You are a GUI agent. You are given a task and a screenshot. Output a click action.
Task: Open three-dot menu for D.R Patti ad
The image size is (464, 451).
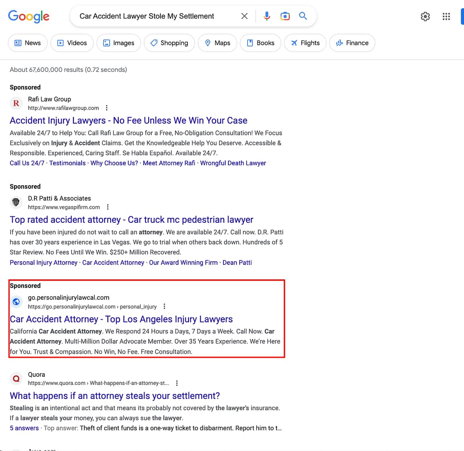click(108, 207)
